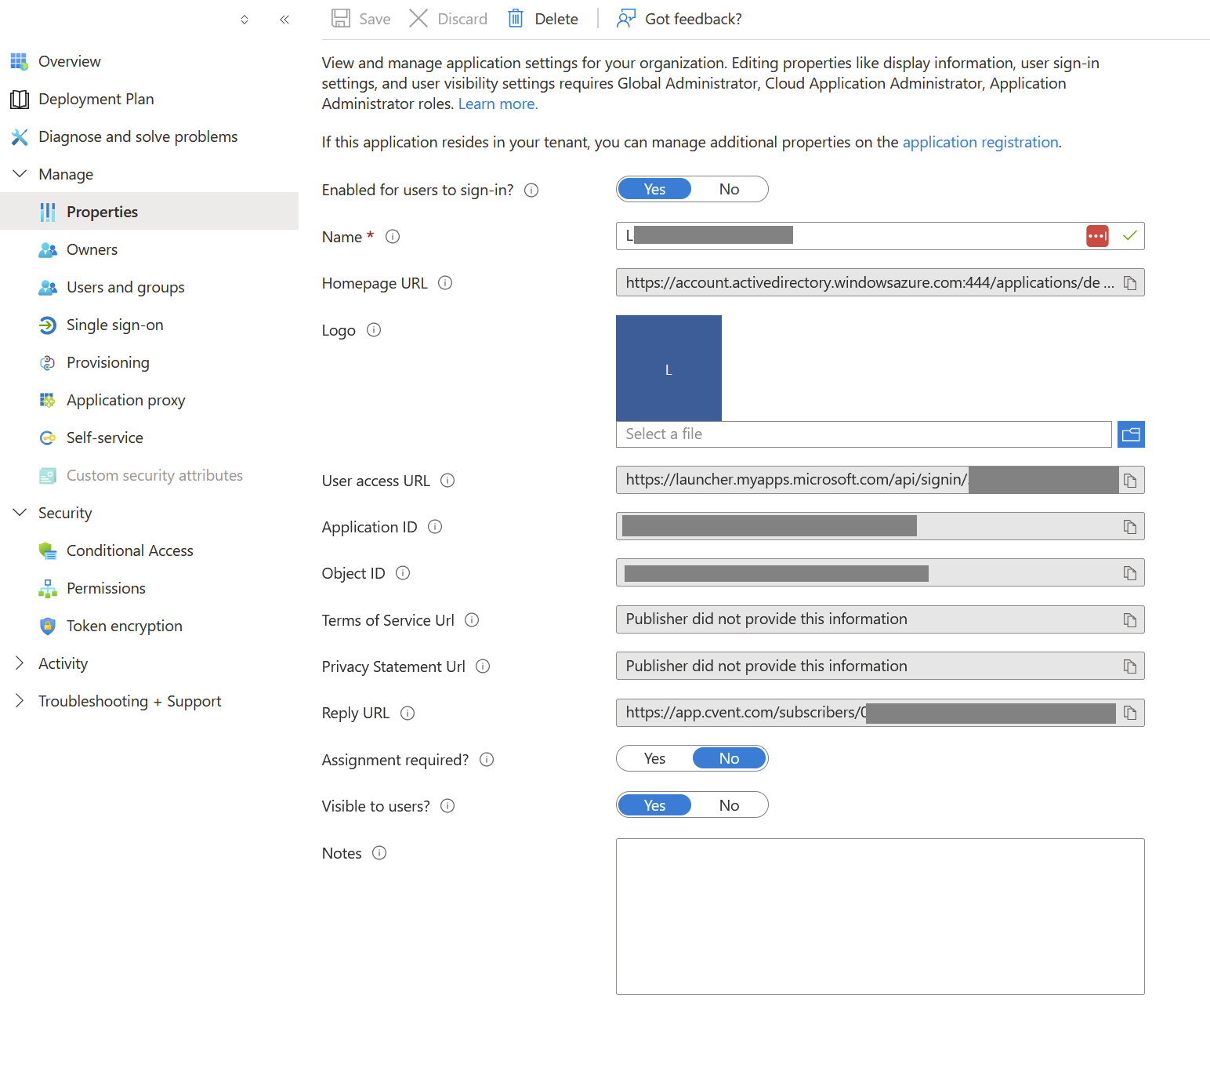Image resolution: width=1210 pixels, height=1075 pixels.
Task: Click the Got feedback person icon
Action: [x=626, y=18]
